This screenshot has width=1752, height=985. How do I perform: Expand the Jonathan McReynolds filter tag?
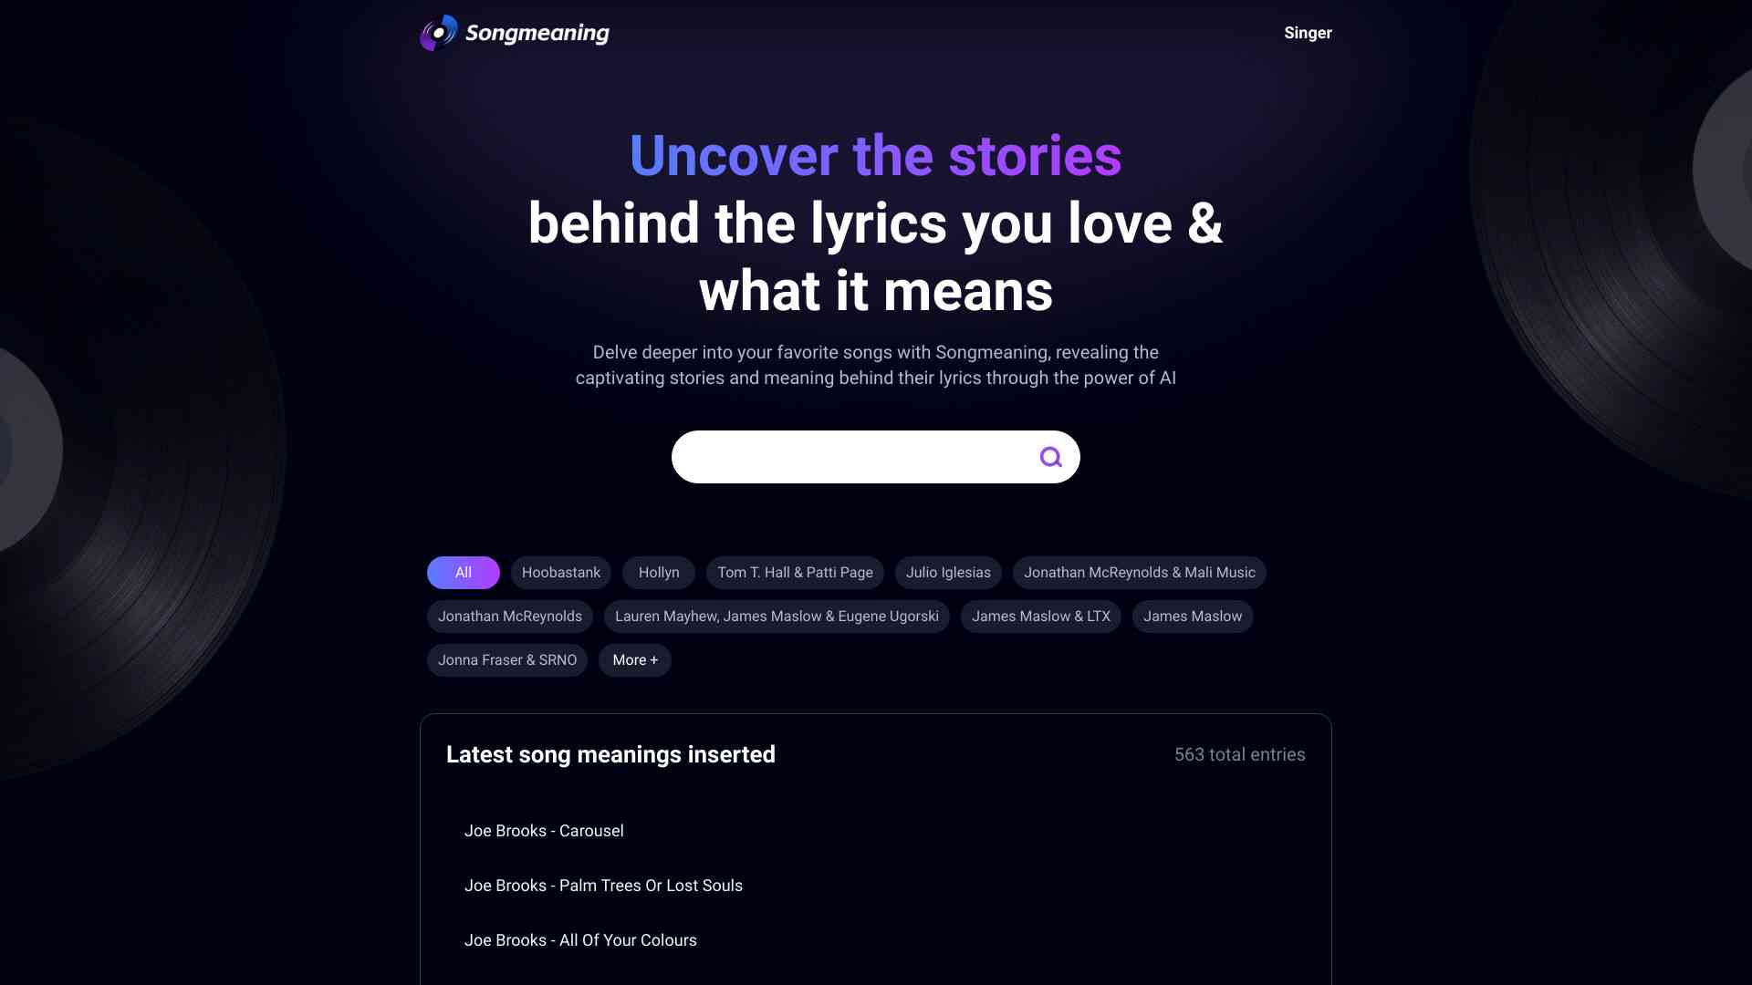click(509, 617)
